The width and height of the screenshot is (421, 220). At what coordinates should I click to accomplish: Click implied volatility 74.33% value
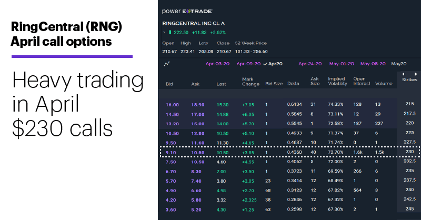tap(335, 104)
